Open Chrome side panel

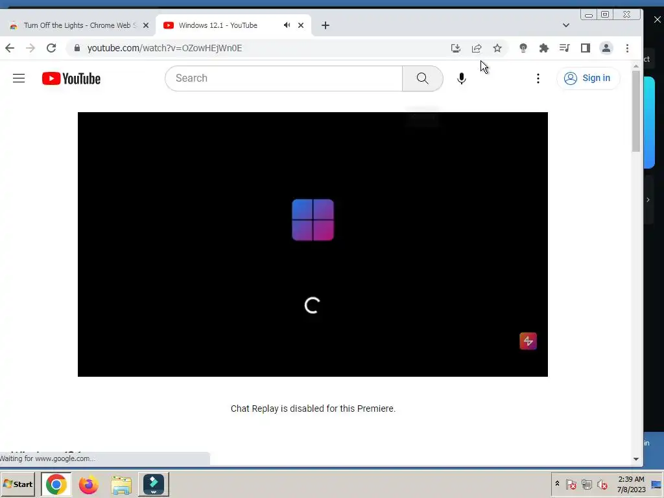tap(586, 48)
